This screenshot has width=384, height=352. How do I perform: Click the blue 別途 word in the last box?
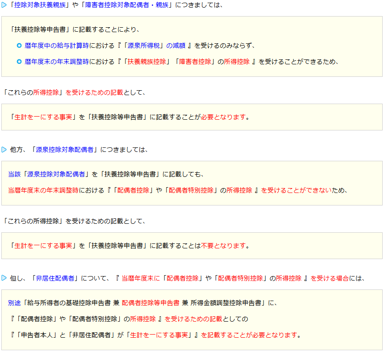click(14, 303)
